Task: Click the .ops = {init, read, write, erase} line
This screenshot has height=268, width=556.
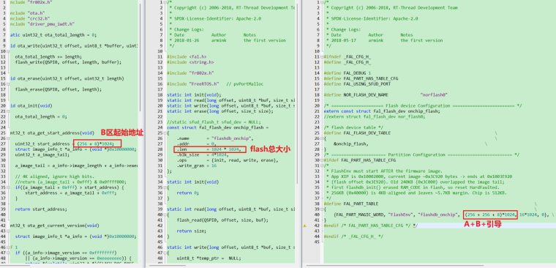Action: 227,160
